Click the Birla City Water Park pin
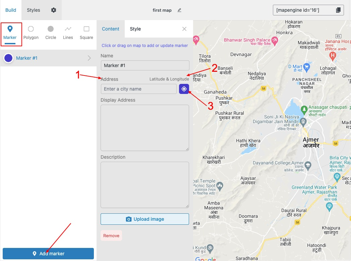 [337, 177]
